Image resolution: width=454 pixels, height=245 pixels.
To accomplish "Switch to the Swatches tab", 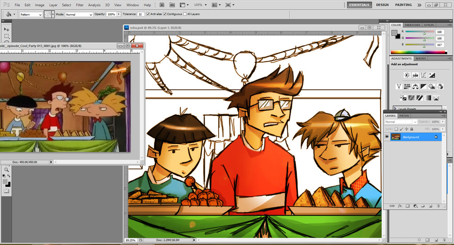I will point(412,25).
